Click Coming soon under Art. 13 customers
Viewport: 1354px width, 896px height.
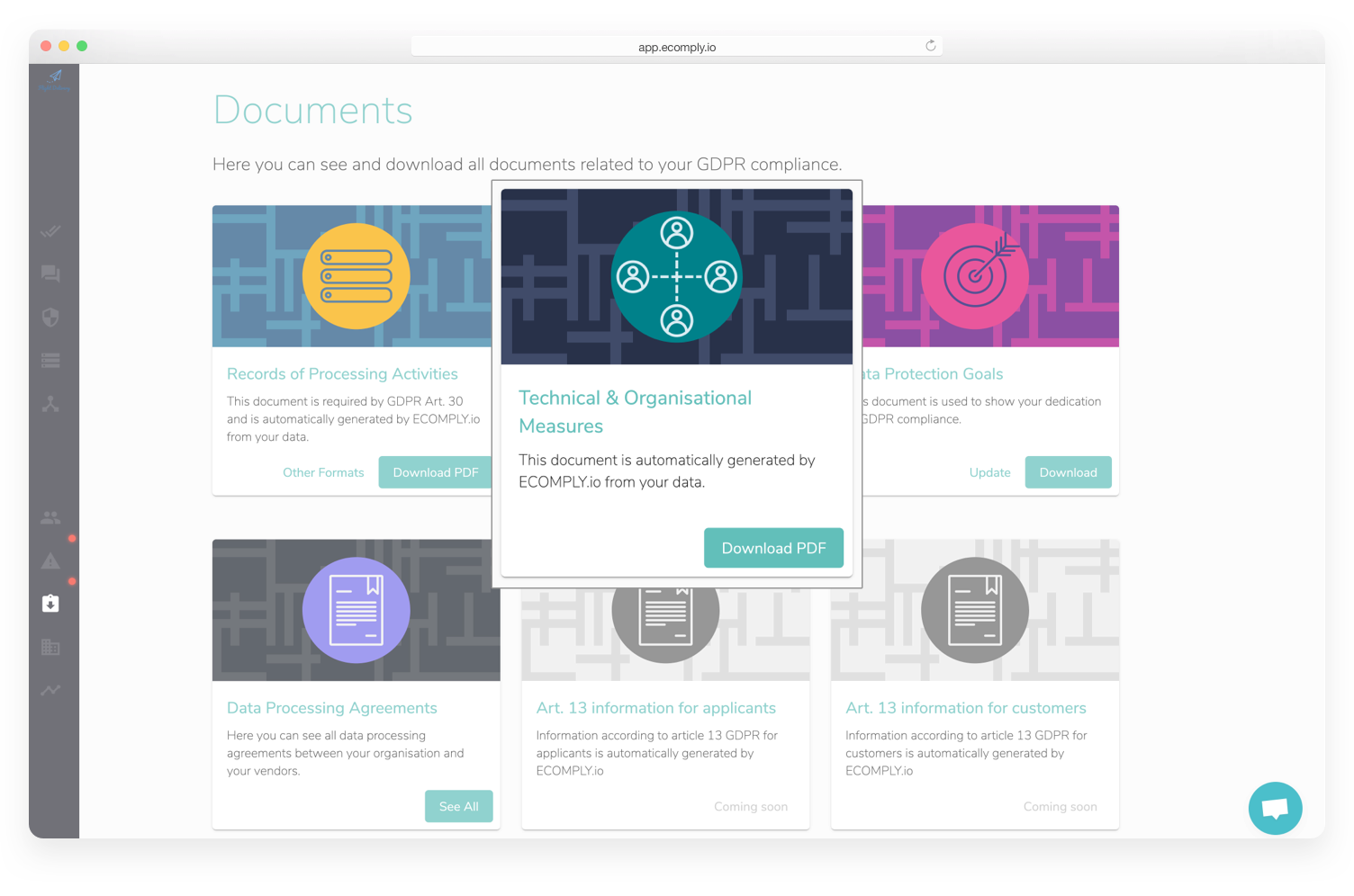(1060, 806)
